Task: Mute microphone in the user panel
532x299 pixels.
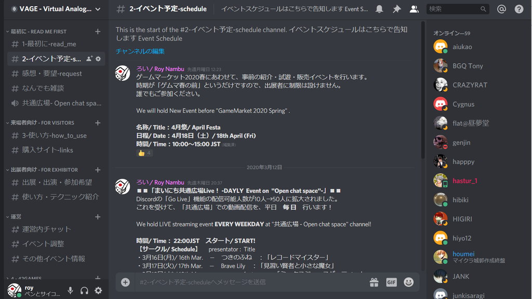Action: 70,291
